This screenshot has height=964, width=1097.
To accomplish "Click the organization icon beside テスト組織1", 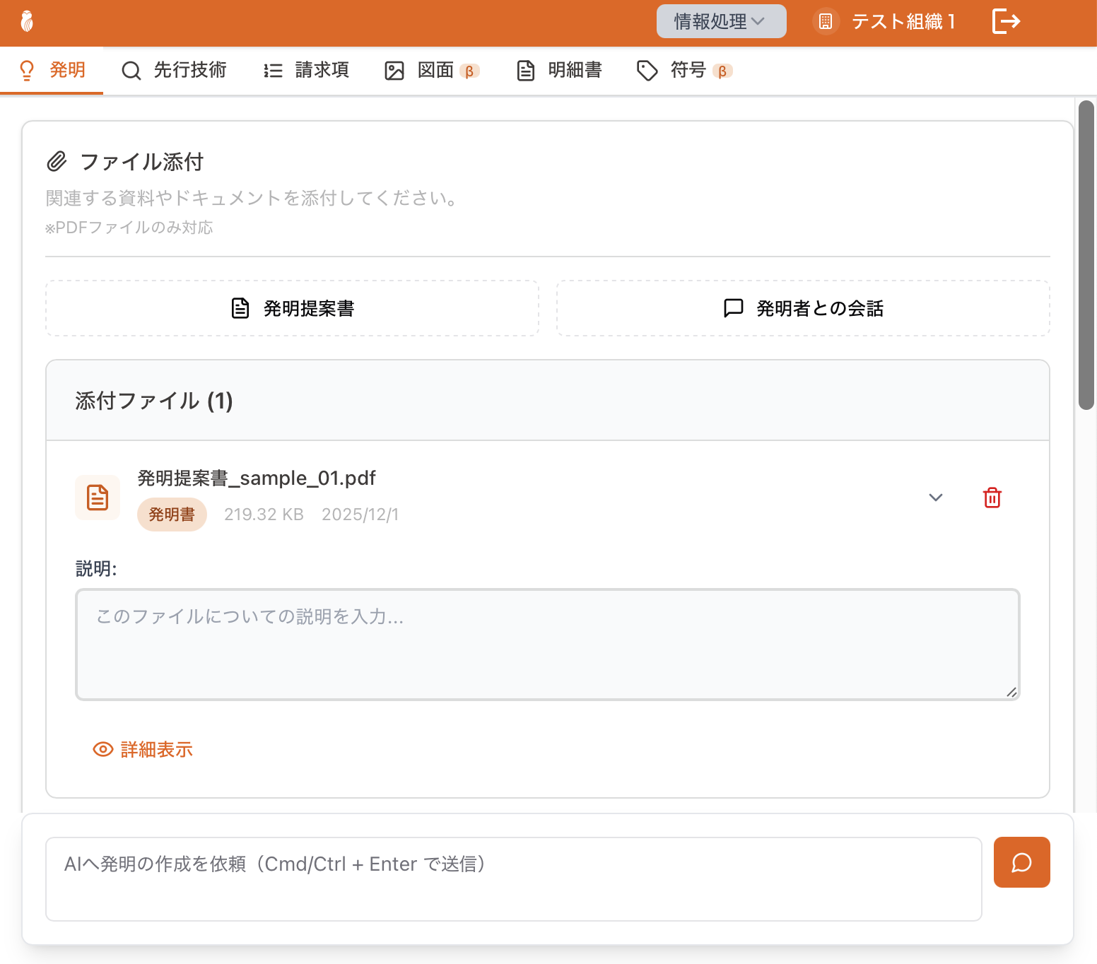I will coord(825,21).
